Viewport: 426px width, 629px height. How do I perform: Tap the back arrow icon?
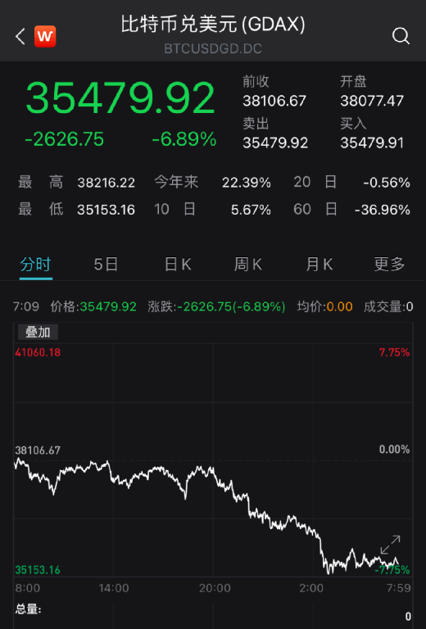coord(20,37)
